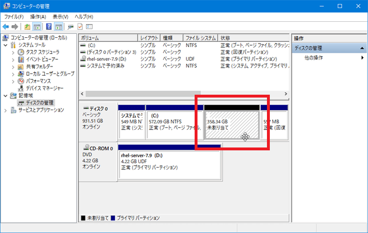Image resolution: width=368 pixels, height=233 pixels.
Task: Click the Back arrow toolbar icon
Action: point(6,26)
